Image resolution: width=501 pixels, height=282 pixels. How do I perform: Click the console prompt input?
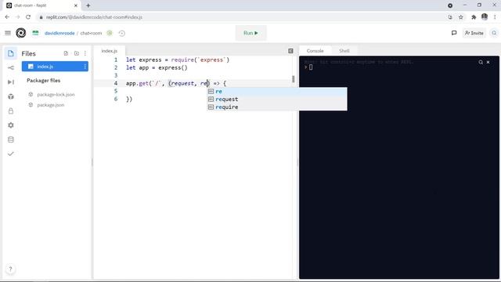tap(311, 67)
